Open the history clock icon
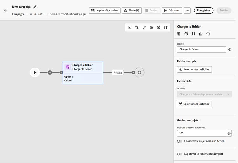This screenshot has height=163, width=238. (x=208, y=34)
